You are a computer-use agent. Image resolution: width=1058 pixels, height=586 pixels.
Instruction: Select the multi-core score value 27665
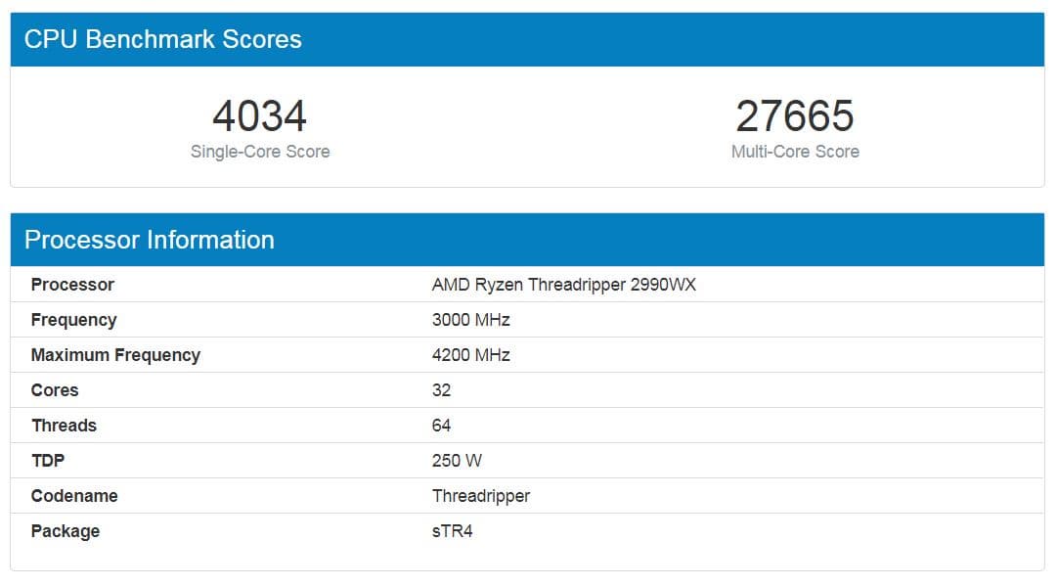pos(795,116)
